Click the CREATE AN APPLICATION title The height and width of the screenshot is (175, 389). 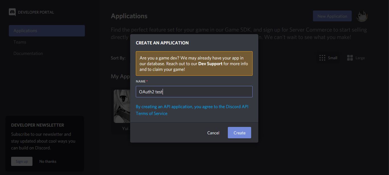coord(162,43)
